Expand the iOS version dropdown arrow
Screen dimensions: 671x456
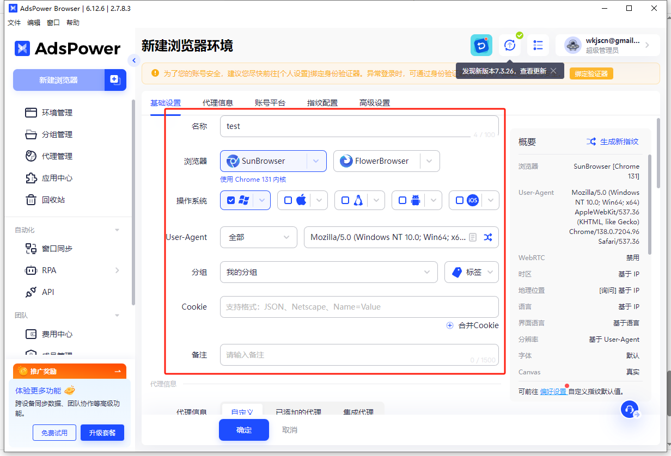[491, 200]
